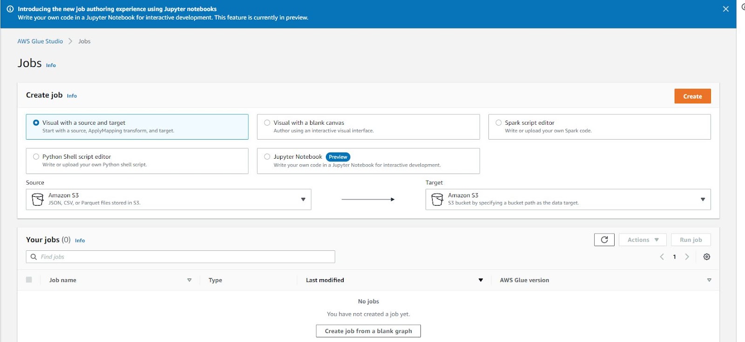Open the Info link beside Jobs heading
This screenshot has width=745, height=342.
51,66
